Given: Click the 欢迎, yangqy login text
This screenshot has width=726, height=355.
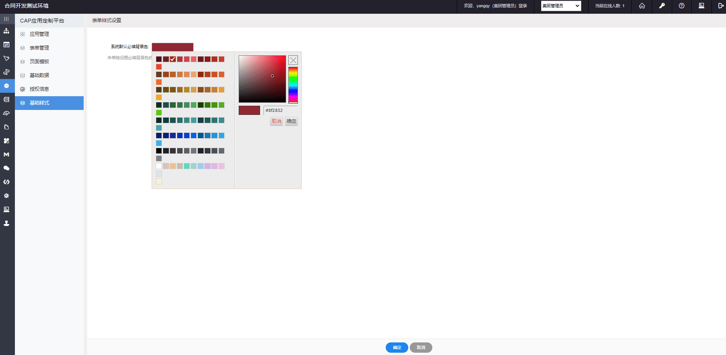Looking at the screenshot, I should [495, 6].
